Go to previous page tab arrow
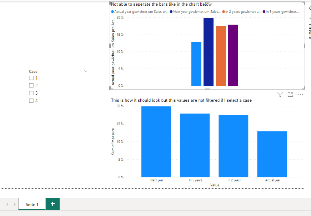The image size is (311, 216). 7,204
